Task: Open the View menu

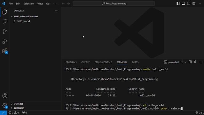Action: pos(40,4)
